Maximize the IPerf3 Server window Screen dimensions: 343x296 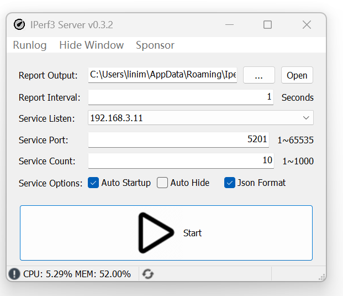click(x=268, y=25)
